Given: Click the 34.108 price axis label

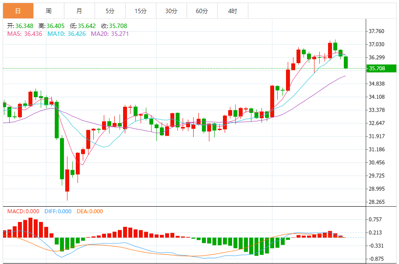Looking at the screenshot, I should click(377, 97).
